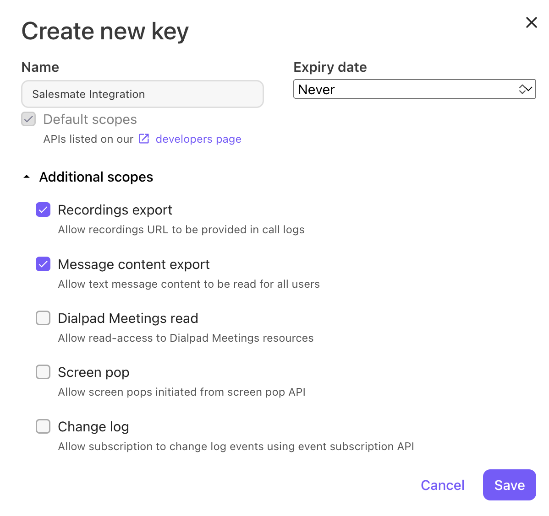This screenshot has width=549, height=516.
Task: Open the developers page link
Action: tap(198, 139)
